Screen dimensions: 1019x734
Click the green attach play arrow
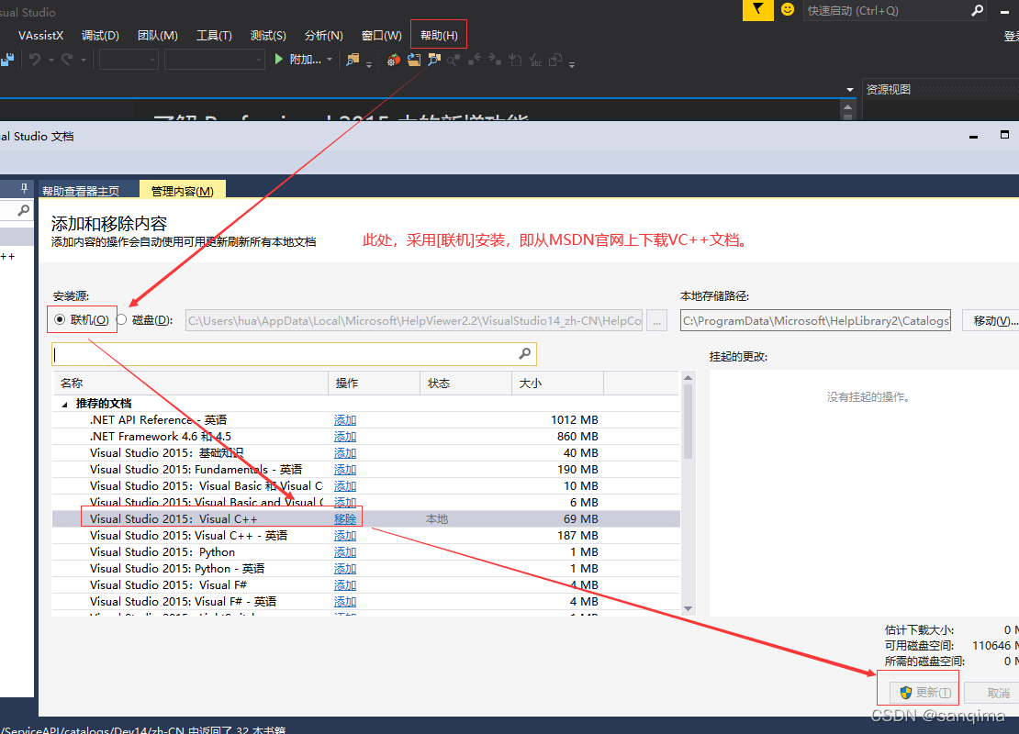280,60
